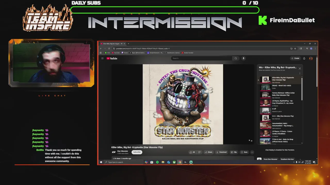Click the taskbar clock showing 10:42 AM
330x185 pixels.
point(308,162)
